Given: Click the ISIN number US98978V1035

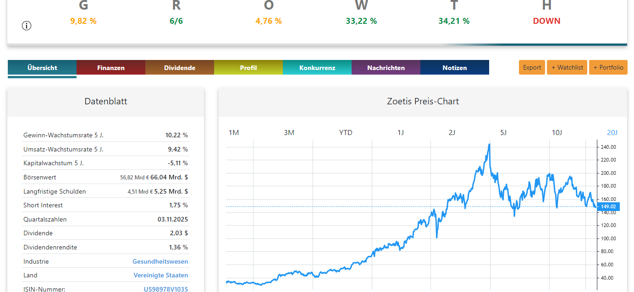Looking at the screenshot, I should [x=166, y=289].
